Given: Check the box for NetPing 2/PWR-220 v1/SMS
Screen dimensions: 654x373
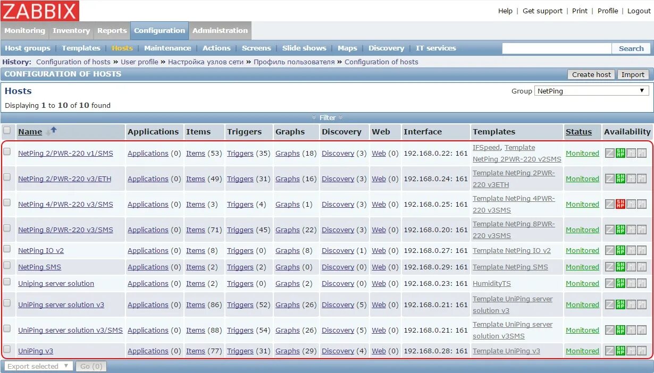Looking at the screenshot, I should pos(7,151).
